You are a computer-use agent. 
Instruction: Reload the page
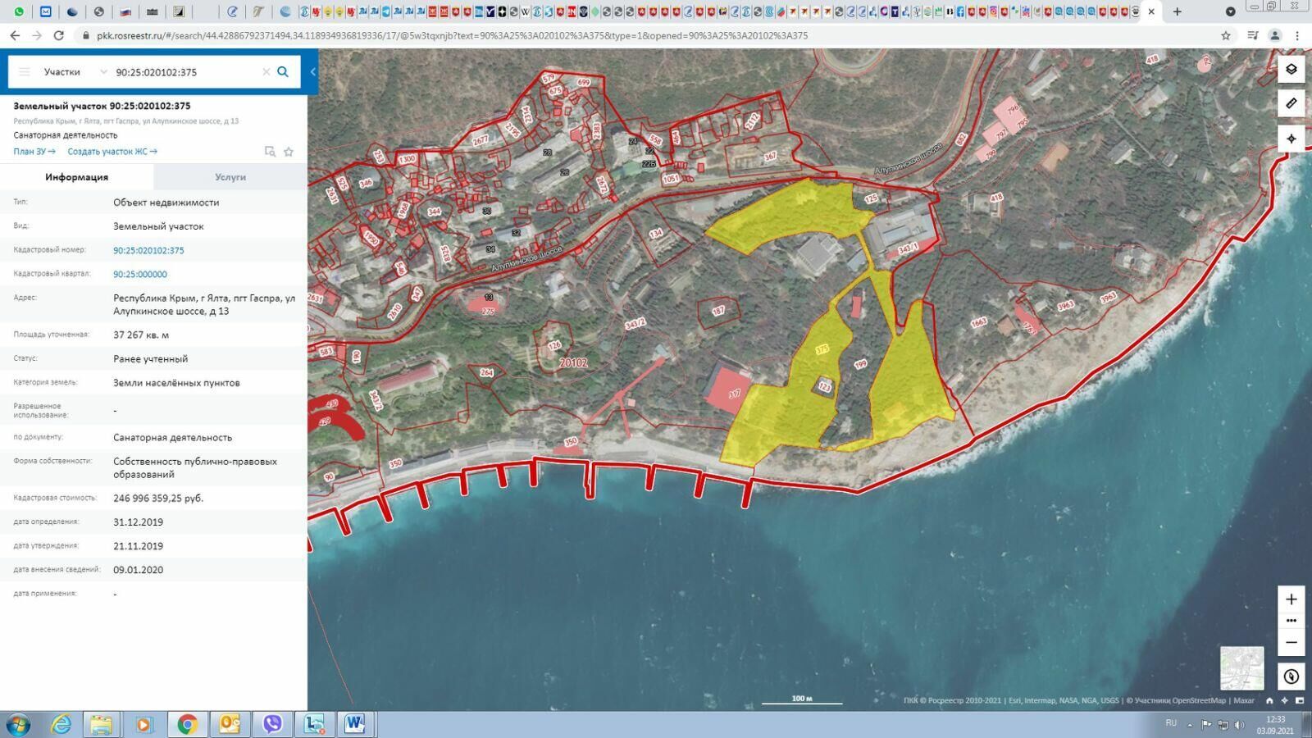(58, 35)
